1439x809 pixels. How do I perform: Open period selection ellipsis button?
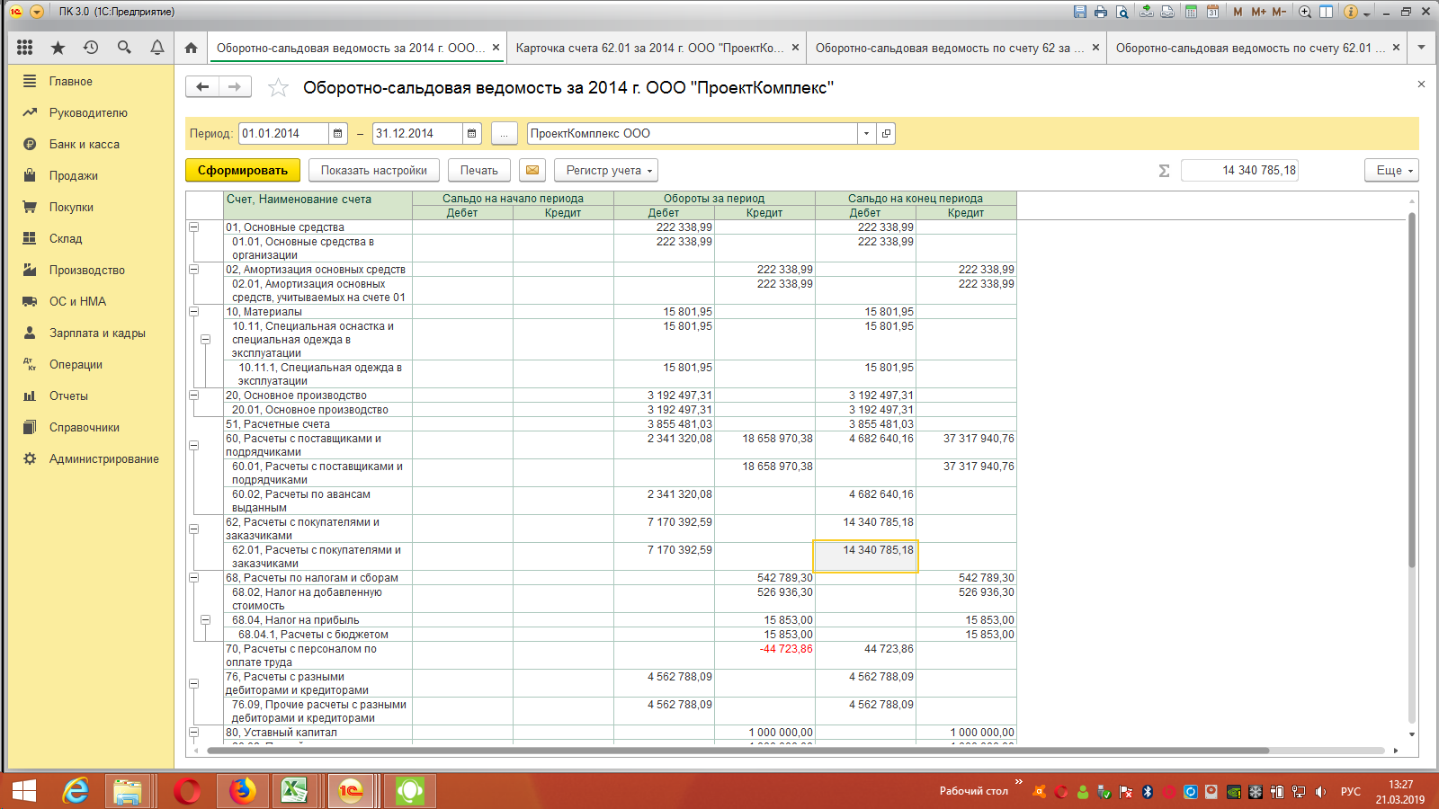point(505,134)
